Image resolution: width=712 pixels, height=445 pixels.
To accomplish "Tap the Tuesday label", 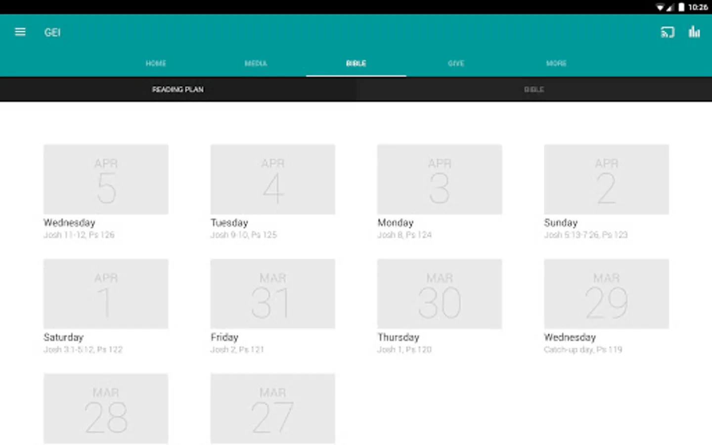I will coord(229,223).
